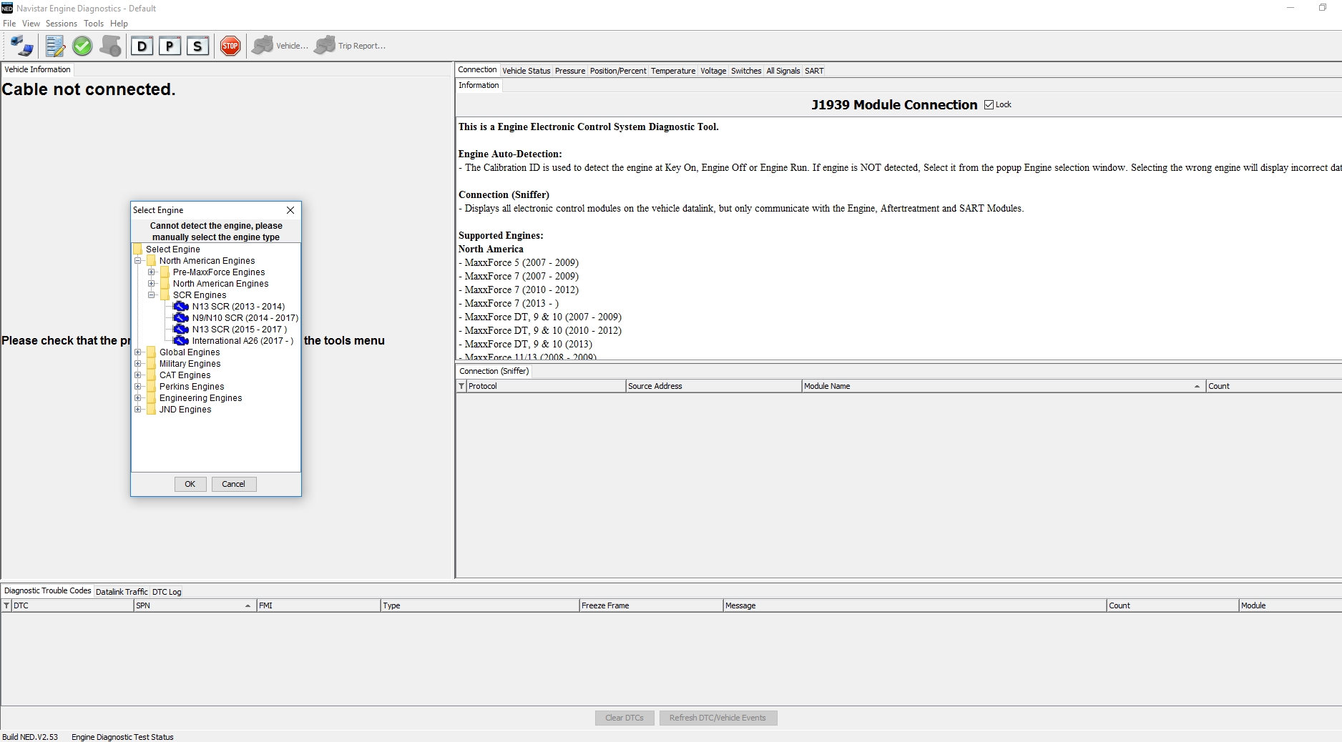Click the Refresh DTC/Vehicle Events button
Viewport: 1342px width, 742px height.
tap(717, 718)
